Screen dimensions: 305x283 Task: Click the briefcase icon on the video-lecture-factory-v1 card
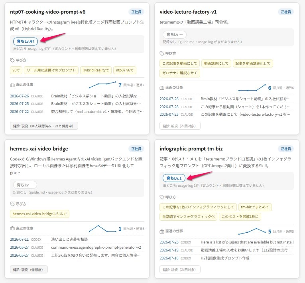(162, 88)
